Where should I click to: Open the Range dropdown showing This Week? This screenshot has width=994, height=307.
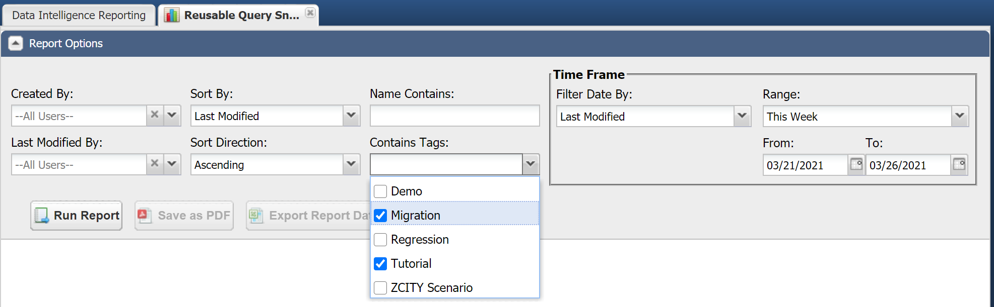tap(960, 116)
